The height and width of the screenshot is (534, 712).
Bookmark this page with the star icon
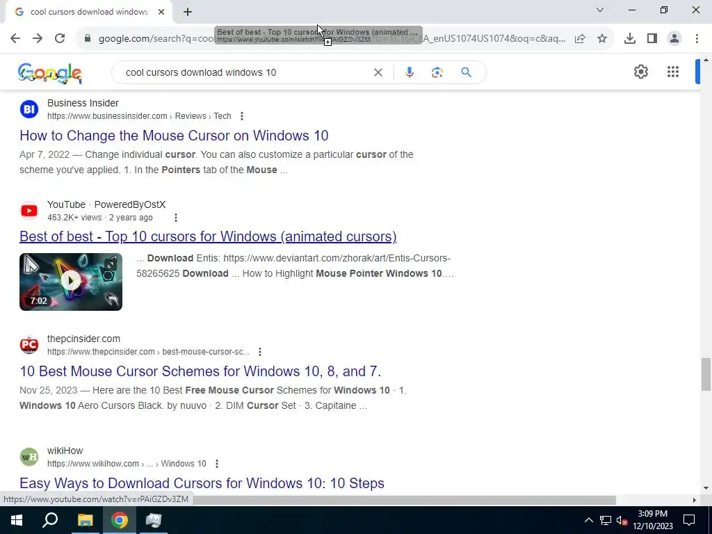tap(602, 39)
